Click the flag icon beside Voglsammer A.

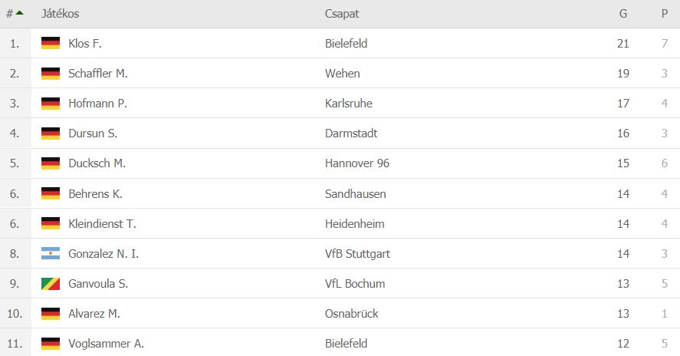coord(51,343)
